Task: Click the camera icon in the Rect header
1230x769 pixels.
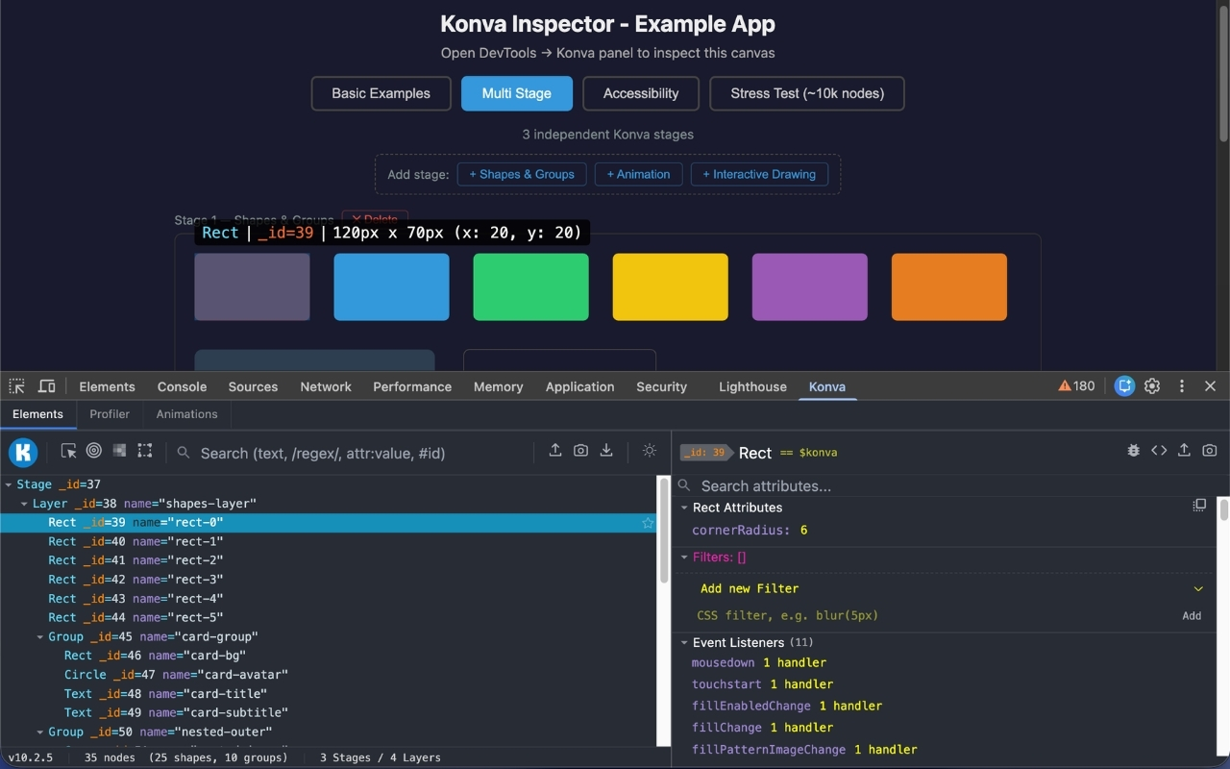Action: pos(1210,450)
